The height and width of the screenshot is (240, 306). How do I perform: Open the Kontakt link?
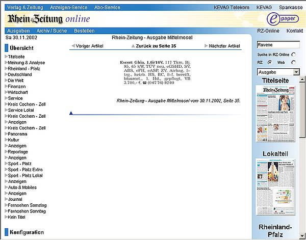pos(295,31)
